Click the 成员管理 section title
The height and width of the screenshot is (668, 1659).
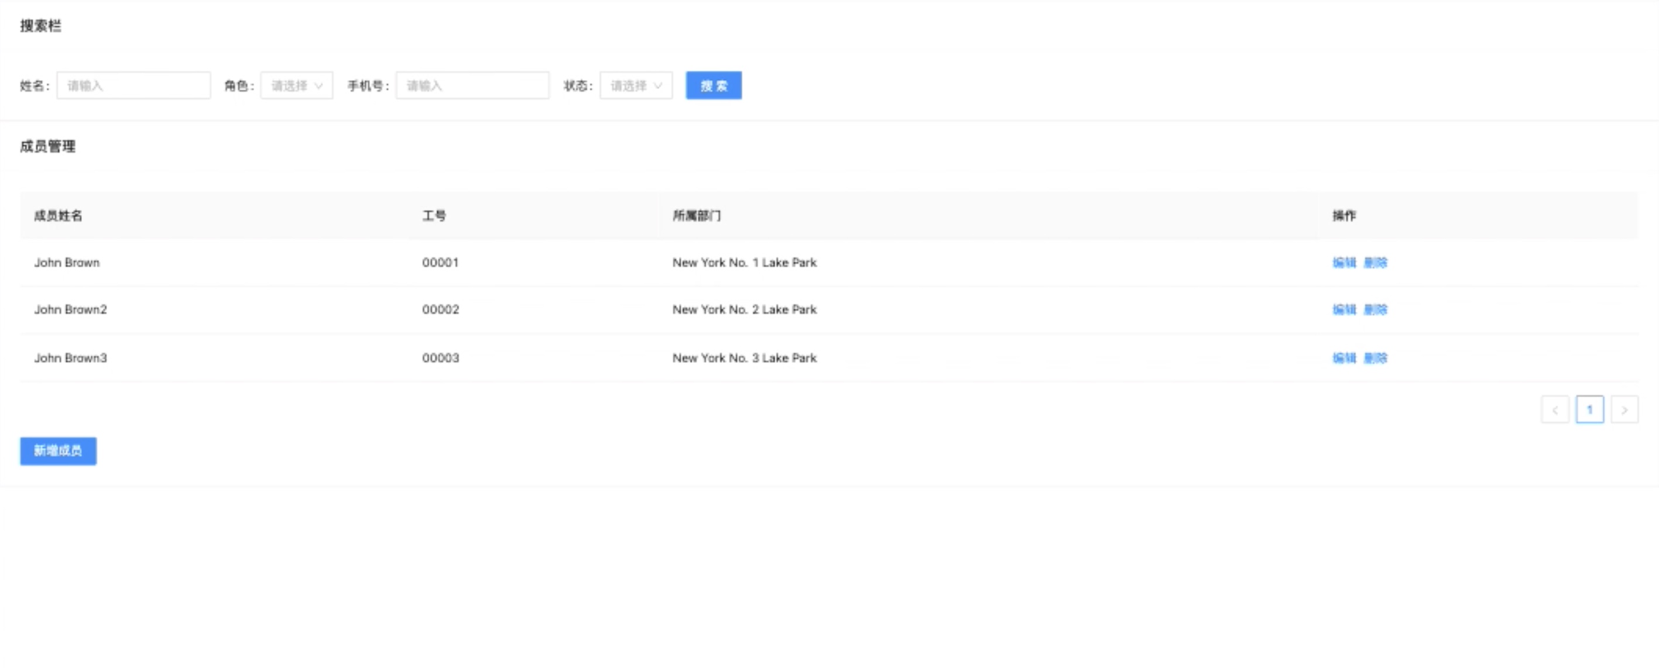(x=47, y=146)
